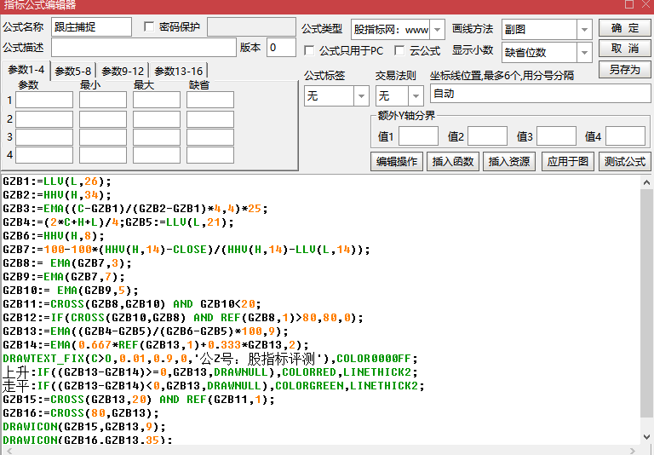Click the 应用于图 button
654x455 pixels.
tap(568, 161)
